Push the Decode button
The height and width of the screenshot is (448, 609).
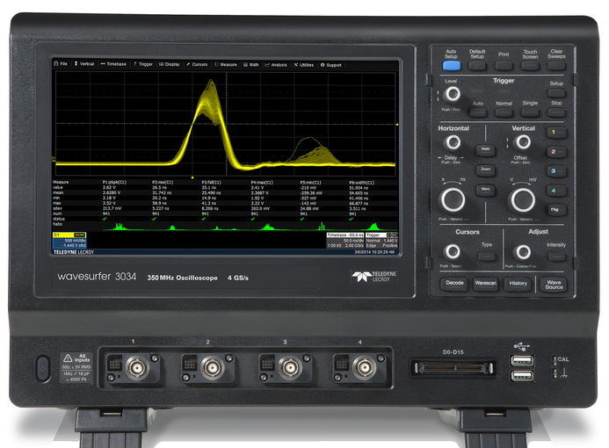coord(454,284)
